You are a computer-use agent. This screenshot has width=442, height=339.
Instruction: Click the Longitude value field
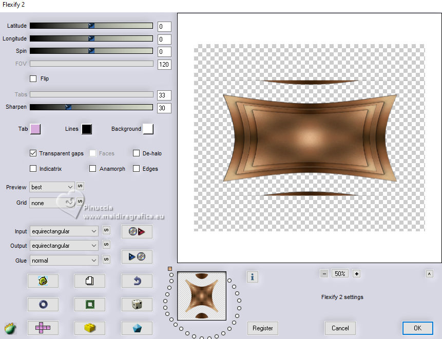pyautogui.click(x=164, y=39)
